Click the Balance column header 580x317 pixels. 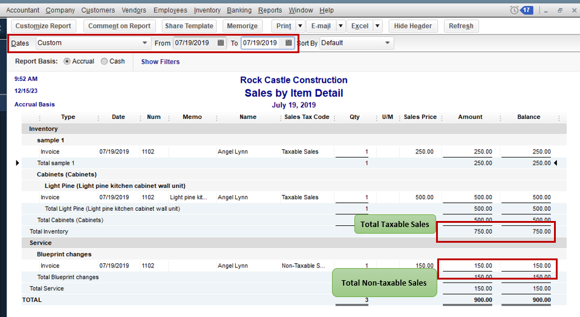[x=529, y=117]
